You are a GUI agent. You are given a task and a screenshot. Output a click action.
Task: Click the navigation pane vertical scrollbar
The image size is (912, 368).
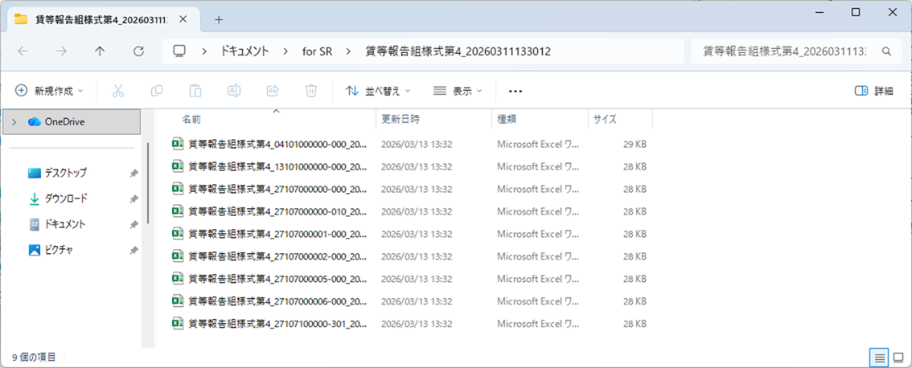tap(148, 184)
